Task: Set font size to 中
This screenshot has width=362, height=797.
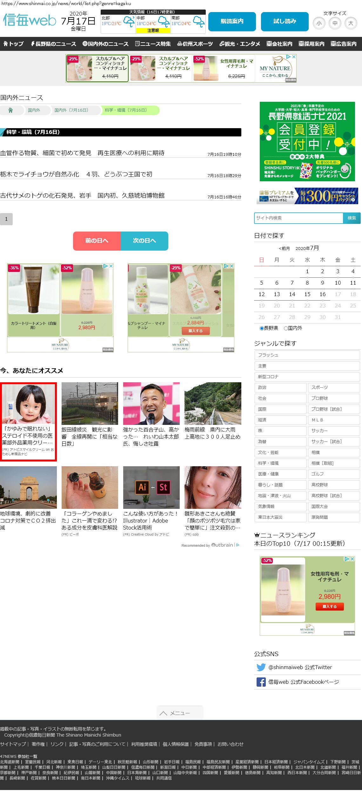Action: (x=335, y=23)
